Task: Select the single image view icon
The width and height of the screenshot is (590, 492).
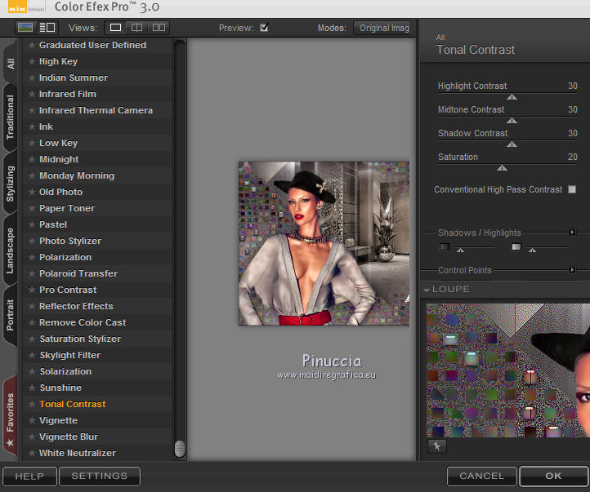Action: point(115,28)
